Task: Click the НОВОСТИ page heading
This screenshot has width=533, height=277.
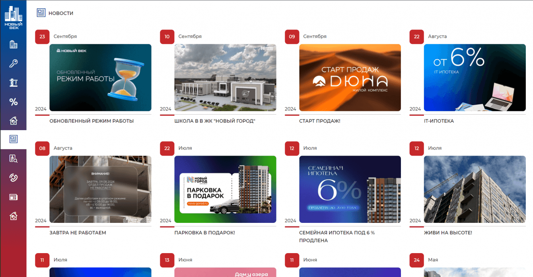Action: pos(61,13)
